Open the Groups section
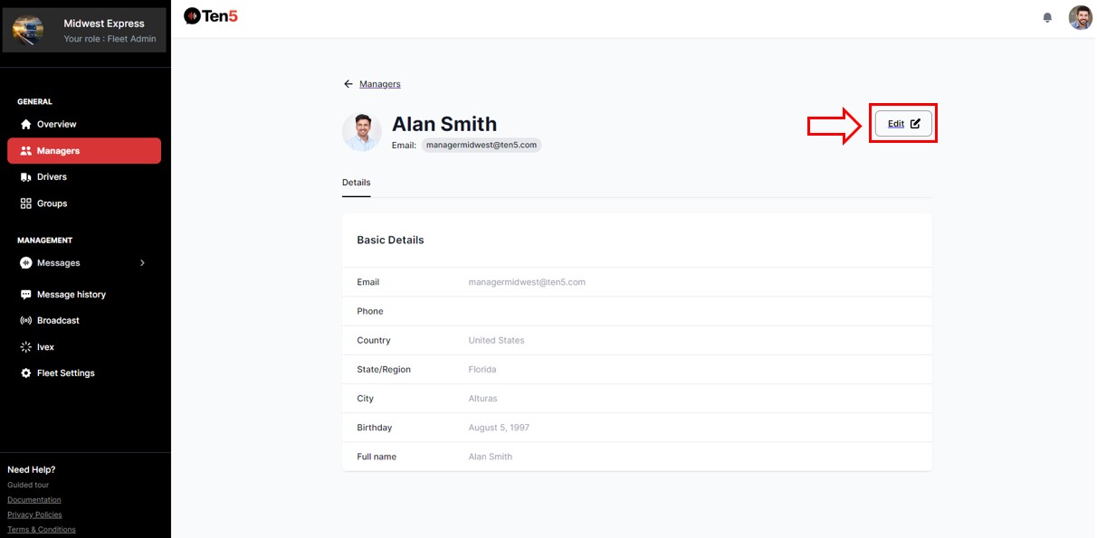Viewport: 1097px width, 538px height. tap(52, 203)
